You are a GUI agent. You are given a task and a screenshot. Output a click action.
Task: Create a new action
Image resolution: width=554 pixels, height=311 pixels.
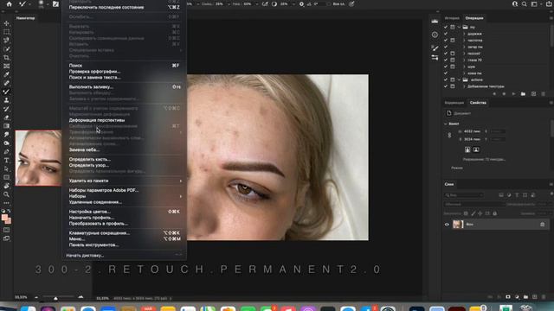[x=533, y=94]
